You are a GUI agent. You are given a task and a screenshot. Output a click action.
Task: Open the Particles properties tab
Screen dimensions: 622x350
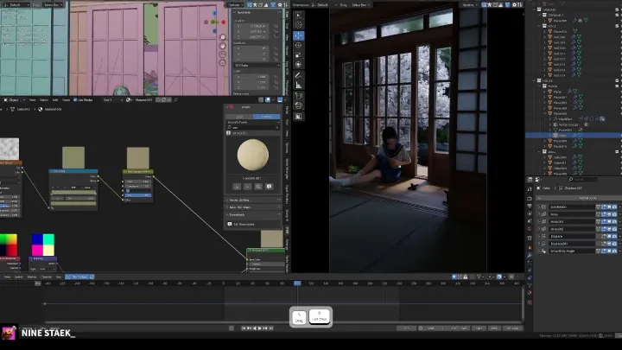530,263
